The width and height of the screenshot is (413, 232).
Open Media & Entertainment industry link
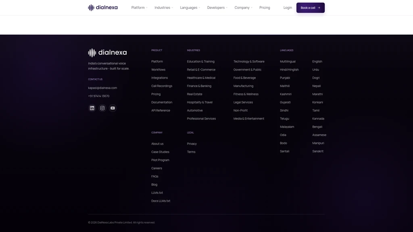pyautogui.click(x=248, y=119)
